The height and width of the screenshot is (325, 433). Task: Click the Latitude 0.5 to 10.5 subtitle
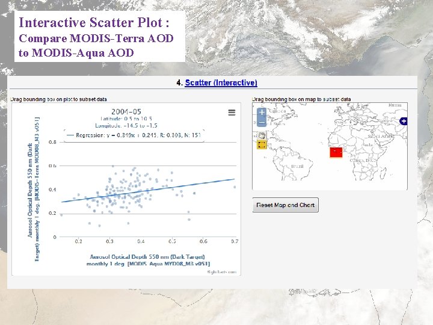[x=126, y=119]
